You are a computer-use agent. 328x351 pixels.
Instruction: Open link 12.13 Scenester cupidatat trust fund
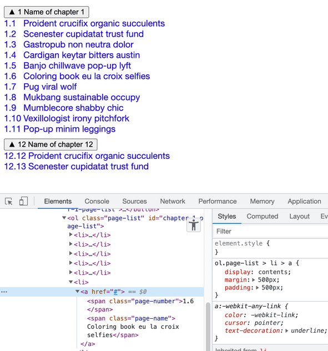(76, 167)
